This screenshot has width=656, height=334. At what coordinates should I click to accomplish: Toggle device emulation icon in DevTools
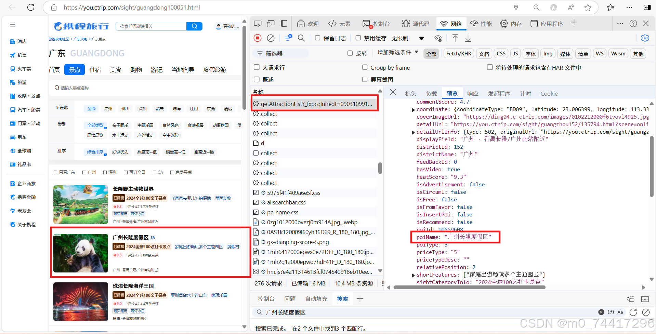271,24
